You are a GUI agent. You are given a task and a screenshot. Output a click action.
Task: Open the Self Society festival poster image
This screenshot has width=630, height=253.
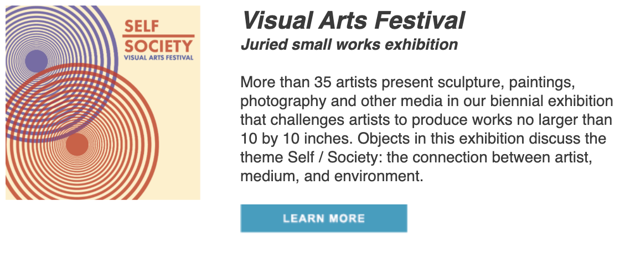103,103
